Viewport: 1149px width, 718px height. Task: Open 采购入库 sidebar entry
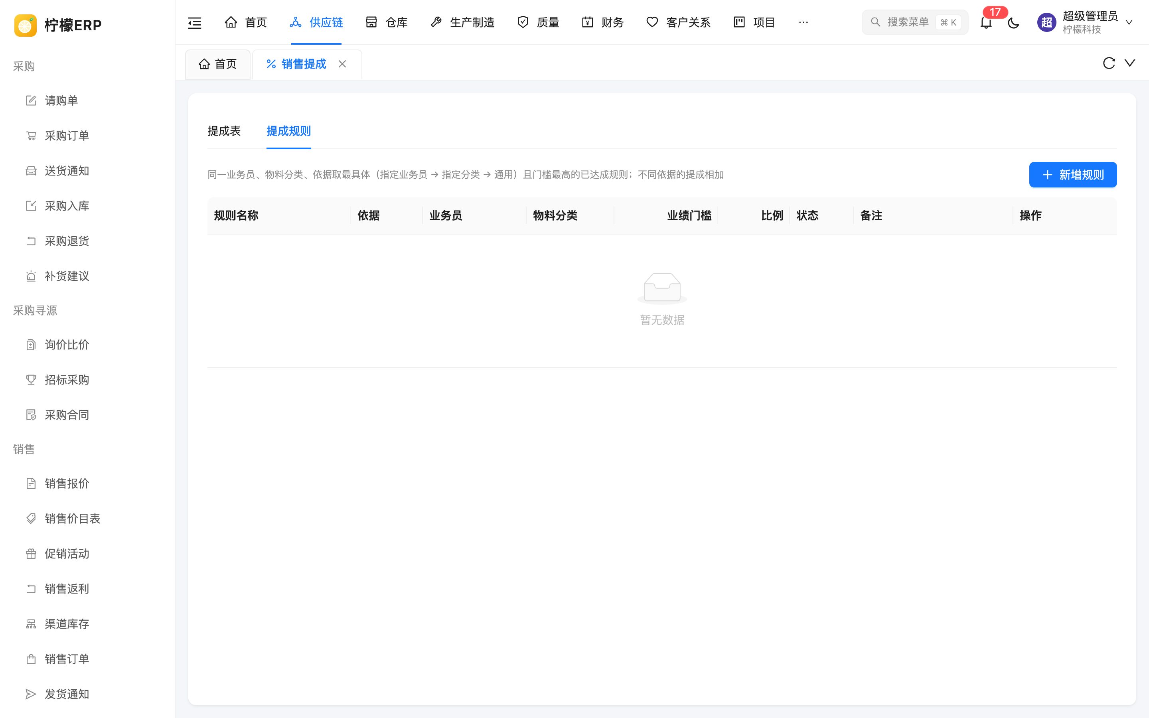tap(87, 206)
